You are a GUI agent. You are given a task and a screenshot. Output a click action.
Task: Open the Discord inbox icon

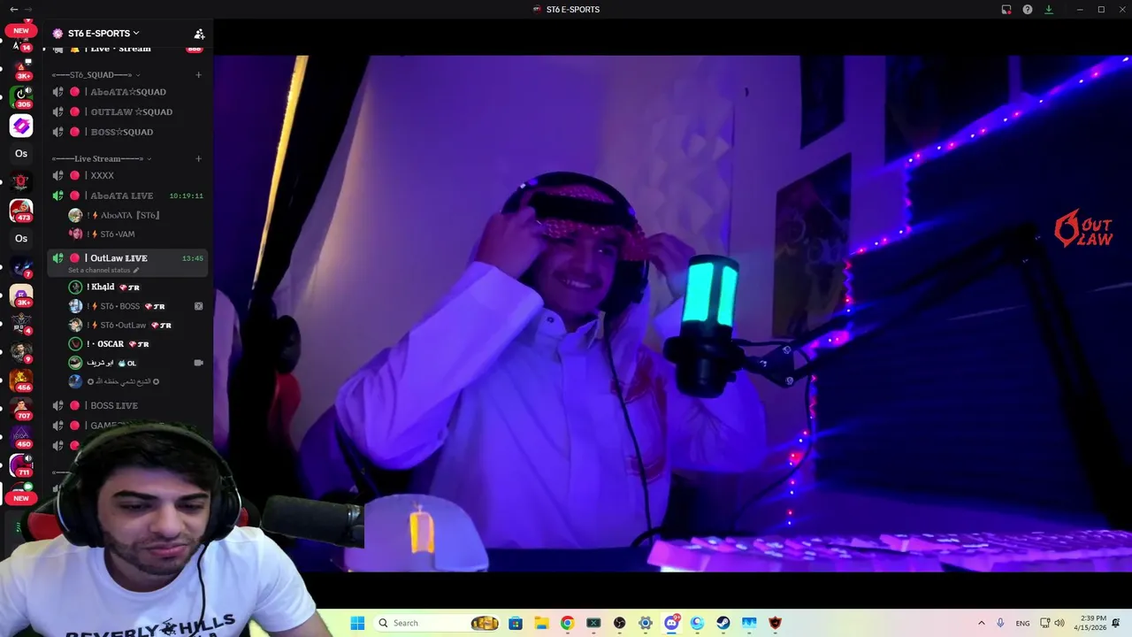1006,10
